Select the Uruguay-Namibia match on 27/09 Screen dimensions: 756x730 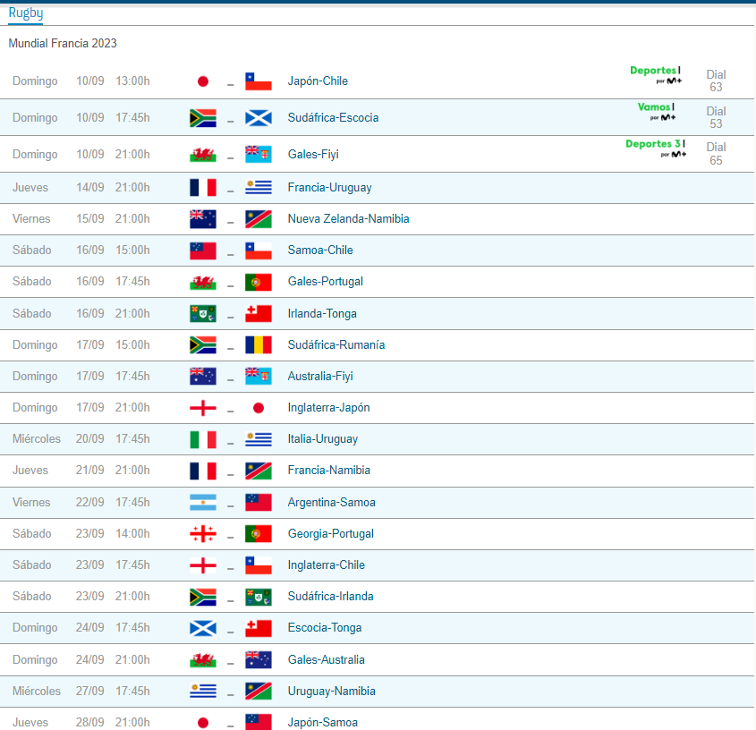point(331,692)
